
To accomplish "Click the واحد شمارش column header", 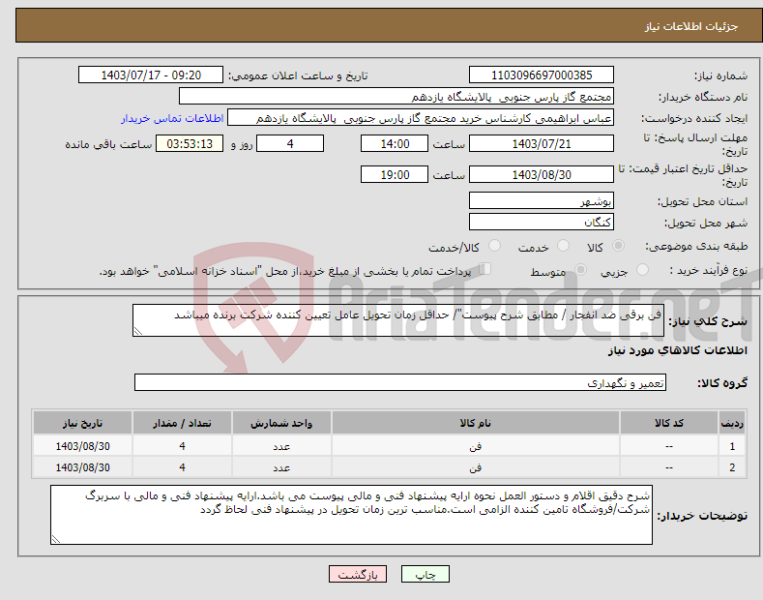I will pyautogui.click(x=281, y=423).
